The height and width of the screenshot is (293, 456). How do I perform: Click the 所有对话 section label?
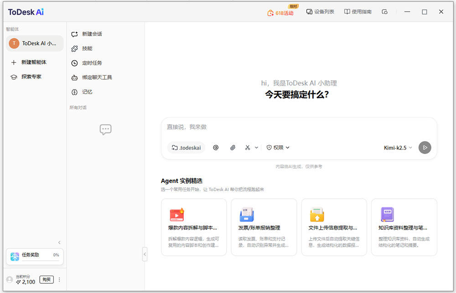(x=78, y=108)
